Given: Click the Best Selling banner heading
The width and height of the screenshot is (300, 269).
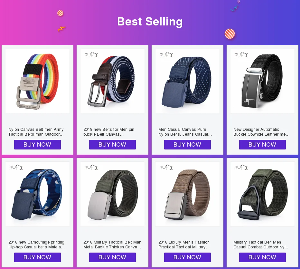Looking at the screenshot, I should tap(150, 22).
